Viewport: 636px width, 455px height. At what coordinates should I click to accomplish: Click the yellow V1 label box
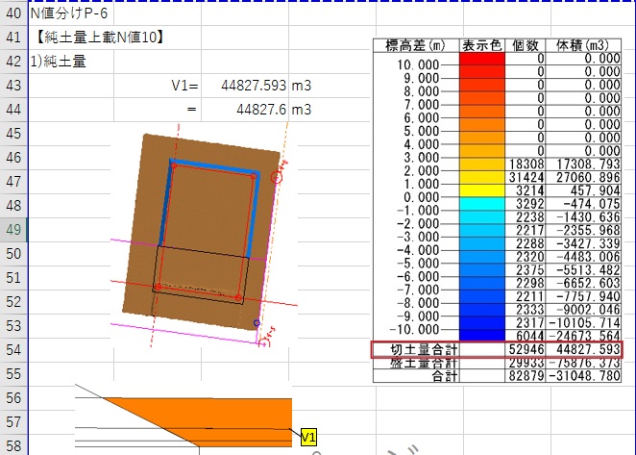(x=308, y=439)
